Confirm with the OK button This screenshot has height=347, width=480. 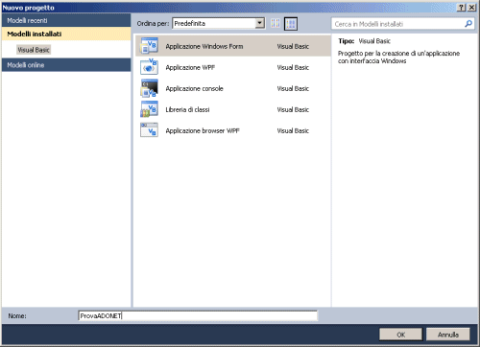[400, 335]
